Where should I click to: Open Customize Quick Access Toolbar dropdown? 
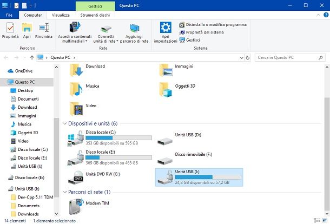[x=31, y=6]
